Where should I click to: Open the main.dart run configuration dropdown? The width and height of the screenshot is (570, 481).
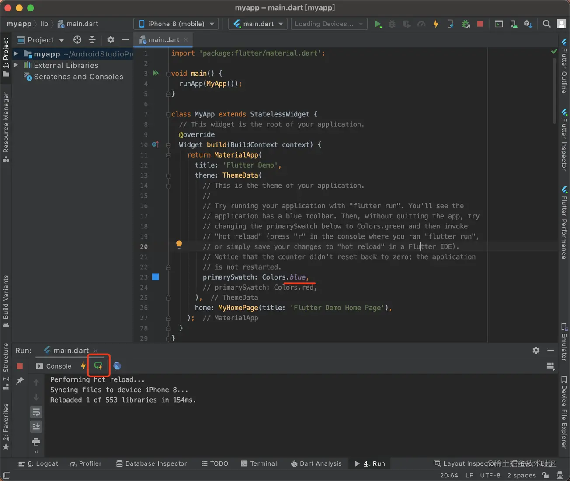coord(257,24)
